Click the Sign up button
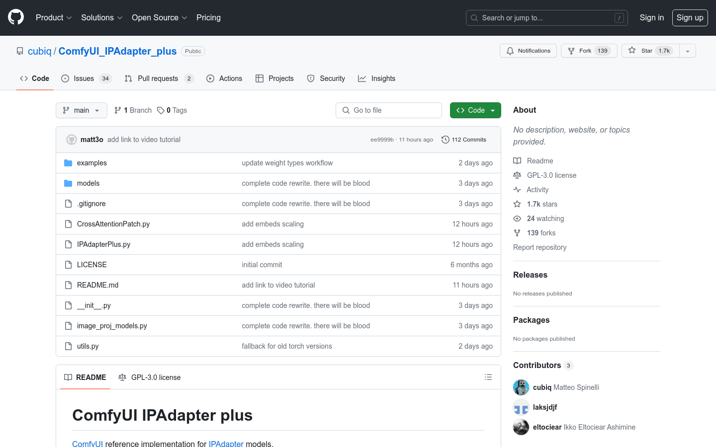The width and height of the screenshot is (716, 447). (690, 17)
